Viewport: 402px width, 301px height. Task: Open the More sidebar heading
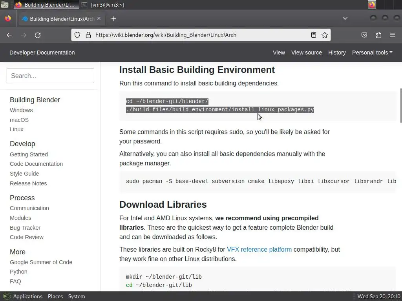17,252
